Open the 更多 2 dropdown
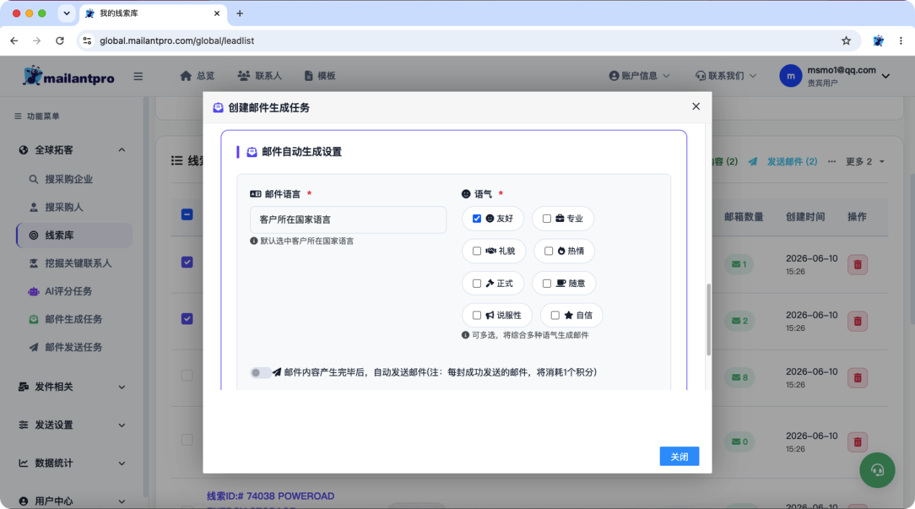The height and width of the screenshot is (509, 915). 865,161
